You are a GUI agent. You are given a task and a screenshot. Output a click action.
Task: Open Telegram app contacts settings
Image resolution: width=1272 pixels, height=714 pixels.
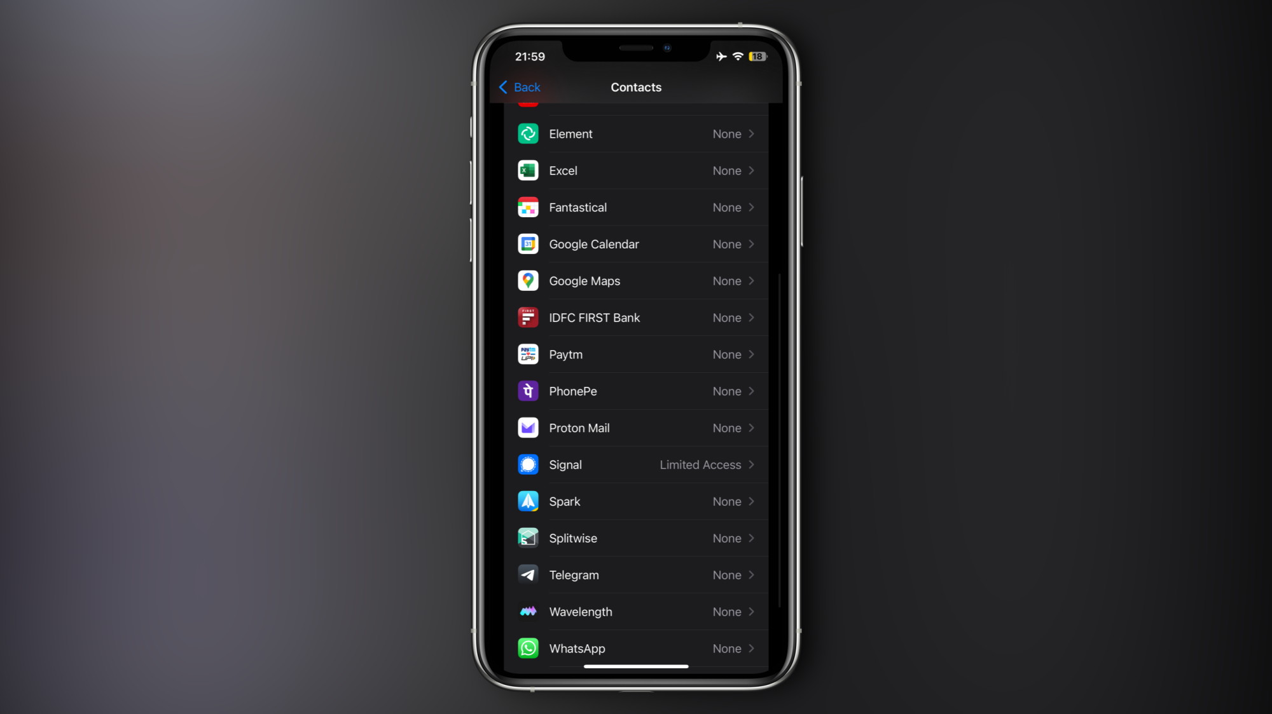(636, 576)
